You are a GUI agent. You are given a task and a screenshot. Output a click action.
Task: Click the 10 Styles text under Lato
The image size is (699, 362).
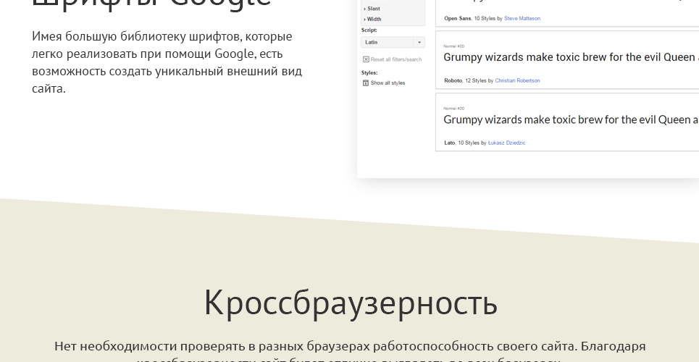pyautogui.click(x=469, y=143)
